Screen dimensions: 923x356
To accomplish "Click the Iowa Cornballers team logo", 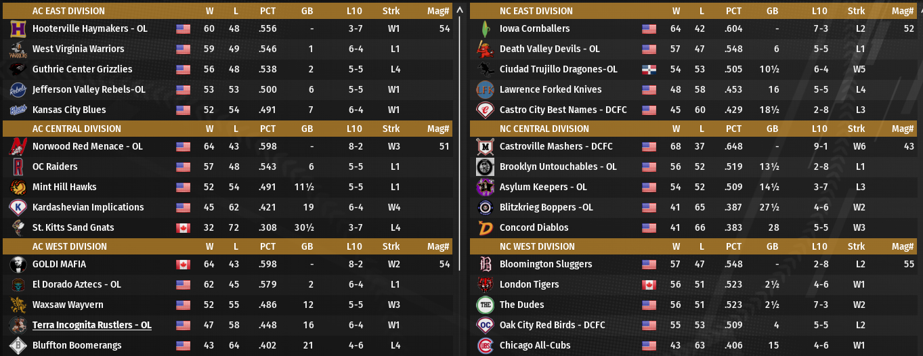I will [x=484, y=29].
